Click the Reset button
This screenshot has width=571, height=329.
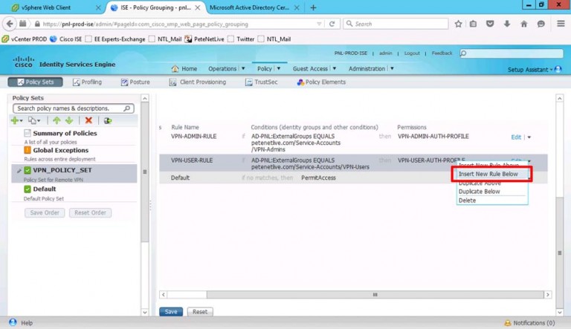coord(200,311)
